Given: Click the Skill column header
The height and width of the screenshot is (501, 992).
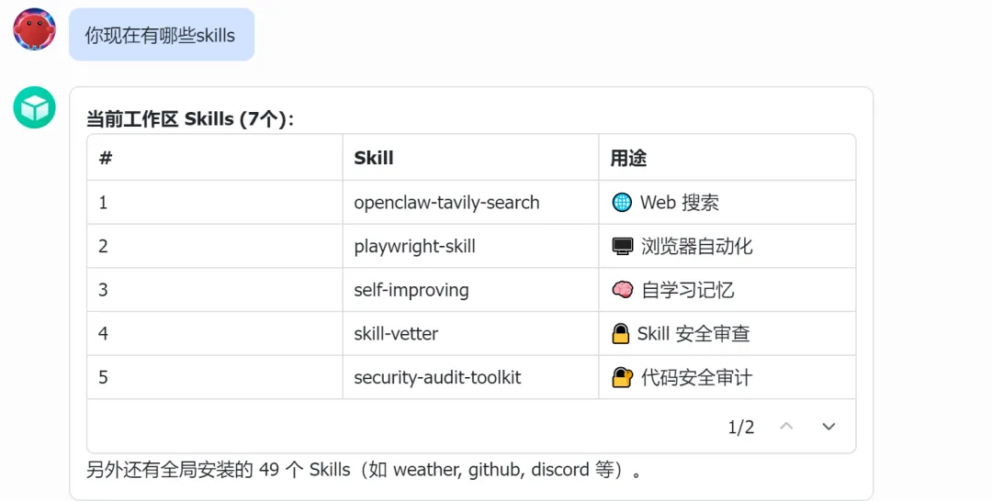Looking at the screenshot, I should tap(374, 158).
